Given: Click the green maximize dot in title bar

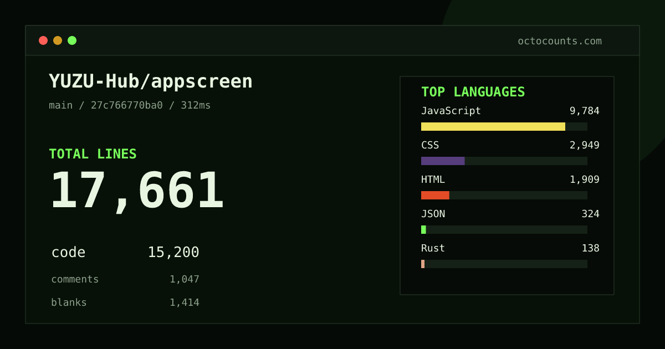Looking at the screenshot, I should [72, 40].
